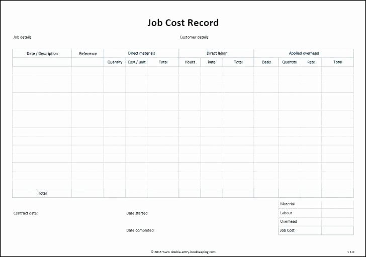This screenshot has height=257, width=366.
Task: Click the "Date / Description" column header
Action: coord(42,54)
